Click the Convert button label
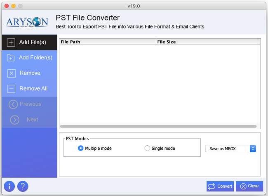268x196 pixels. (225, 186)
